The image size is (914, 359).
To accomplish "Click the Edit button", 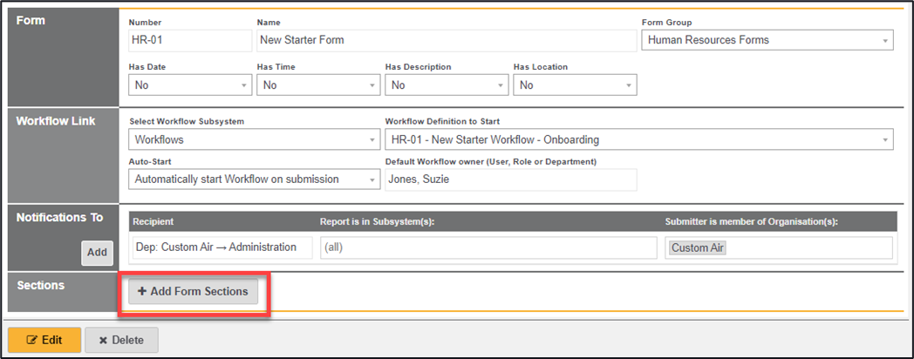I will coord(44,340).
